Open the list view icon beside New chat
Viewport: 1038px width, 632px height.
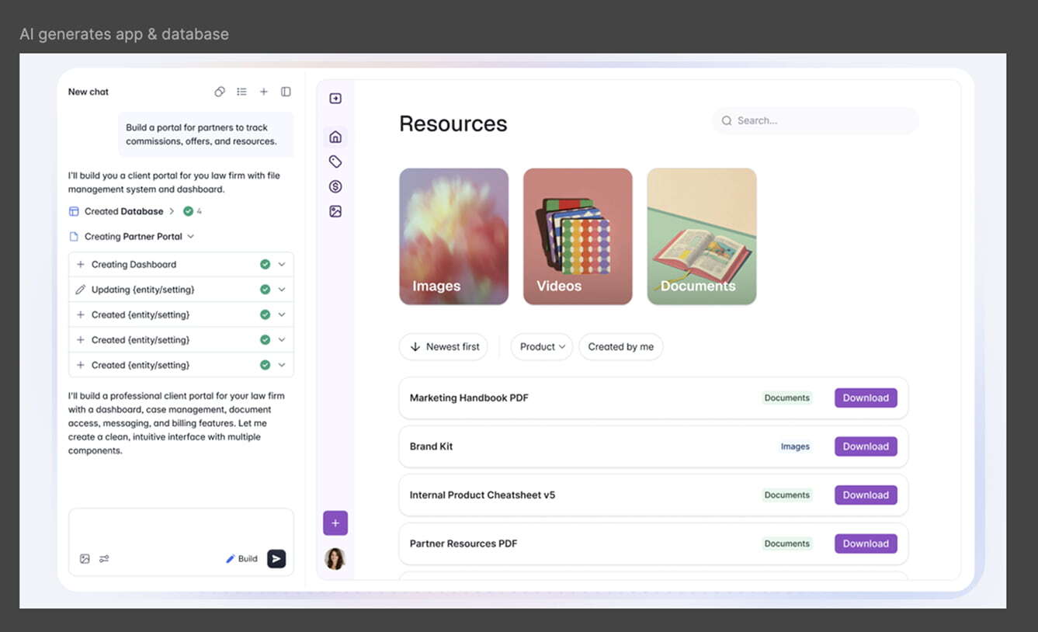click(x=242, y=92)
